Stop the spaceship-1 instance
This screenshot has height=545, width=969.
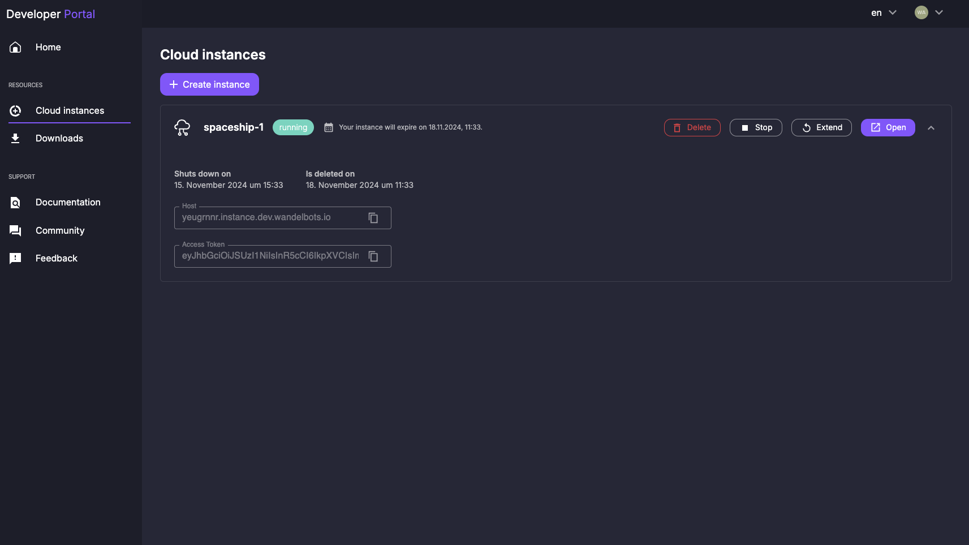coord(756,127)
